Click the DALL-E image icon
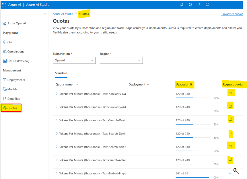Image resolution: width=247 pixels, height=179 pixels. [x=5, y=61]
